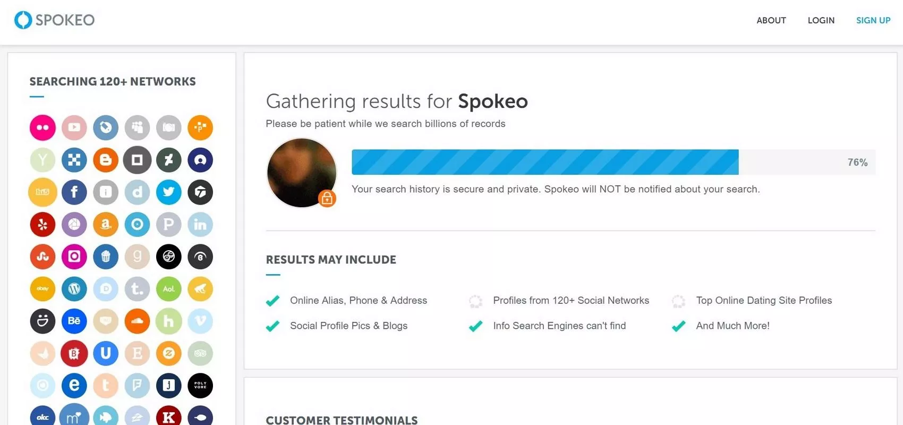Click the orange lock badge on photo
Image resolution: width=903 pixels, height=425 pixels.
327,198
